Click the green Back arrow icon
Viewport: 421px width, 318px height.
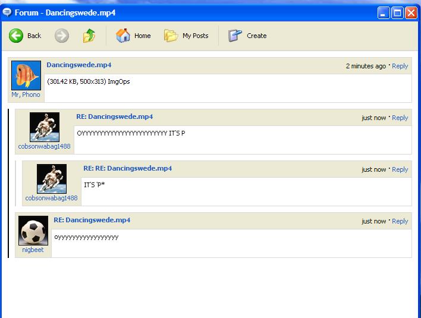click(16, 36)
